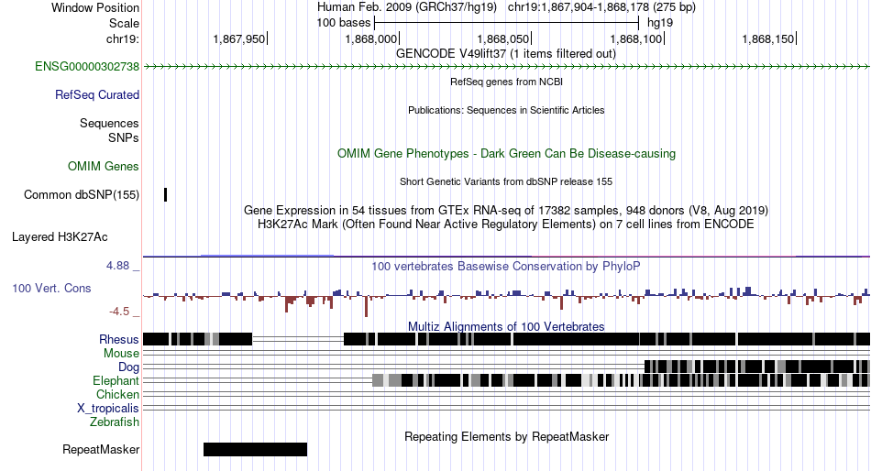This screenshot has width=871, height=471.
Task: Click the Short Genetic Variants dbSNP title
Action: point(506,181)
